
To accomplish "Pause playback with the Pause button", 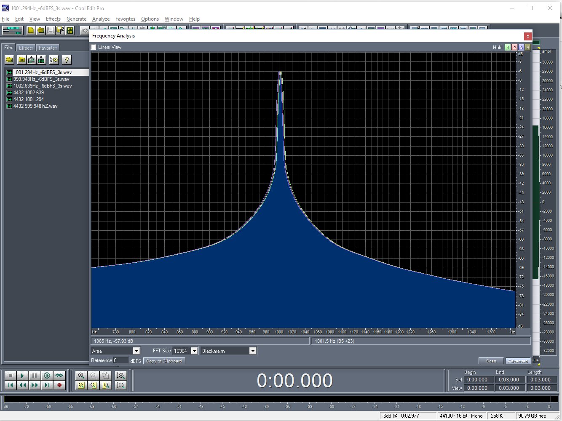I will [35, 375].
